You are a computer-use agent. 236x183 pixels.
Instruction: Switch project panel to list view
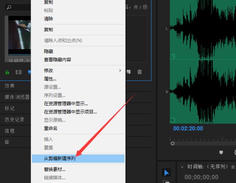(19, 72)
